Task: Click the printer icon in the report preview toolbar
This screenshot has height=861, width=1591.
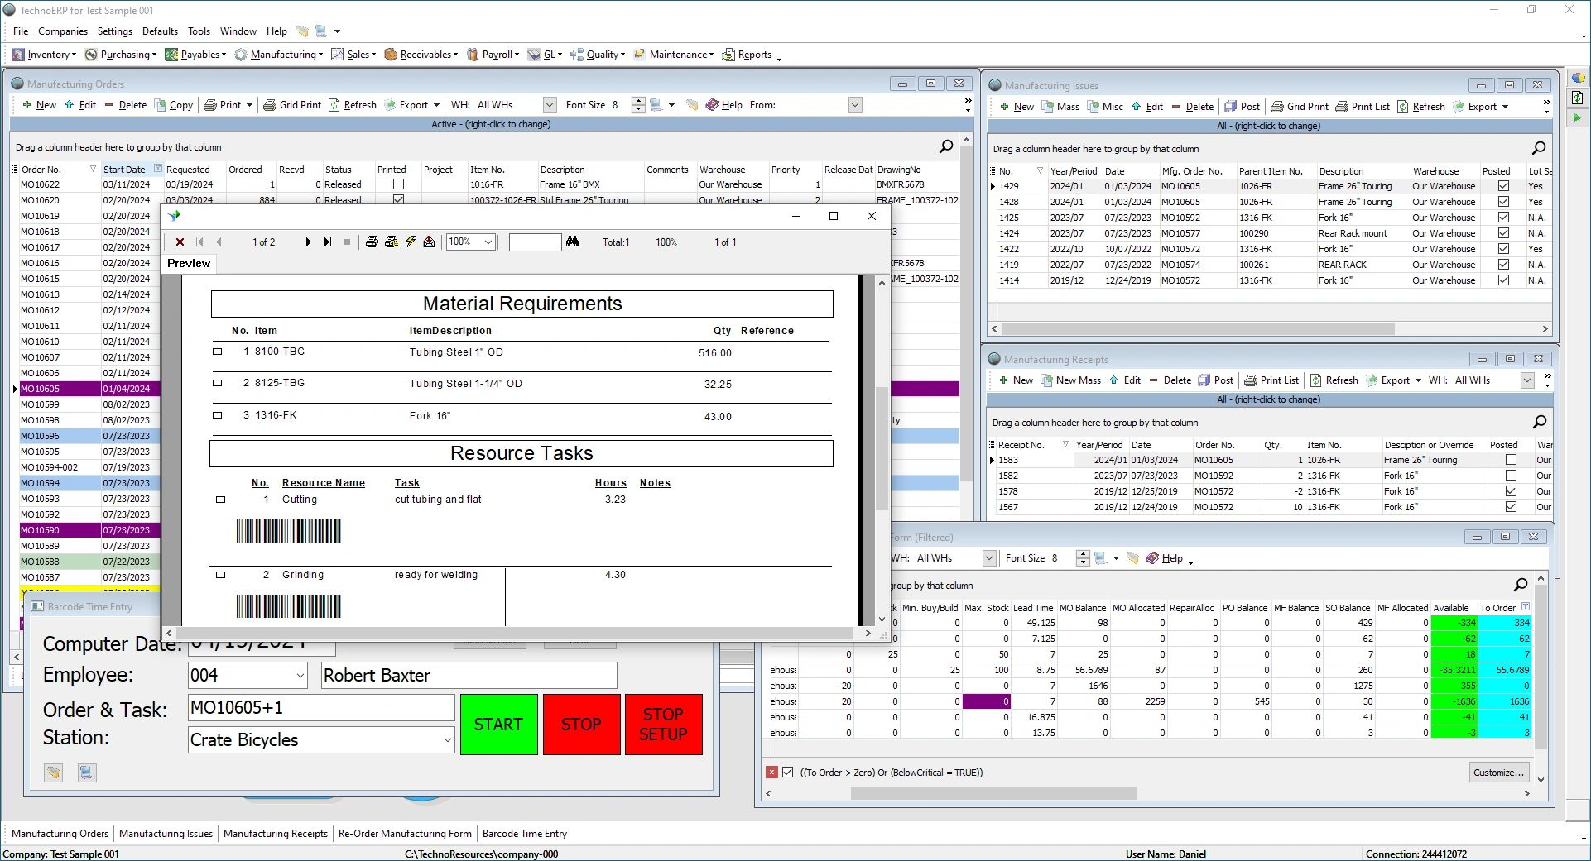Action: [371, 242]
